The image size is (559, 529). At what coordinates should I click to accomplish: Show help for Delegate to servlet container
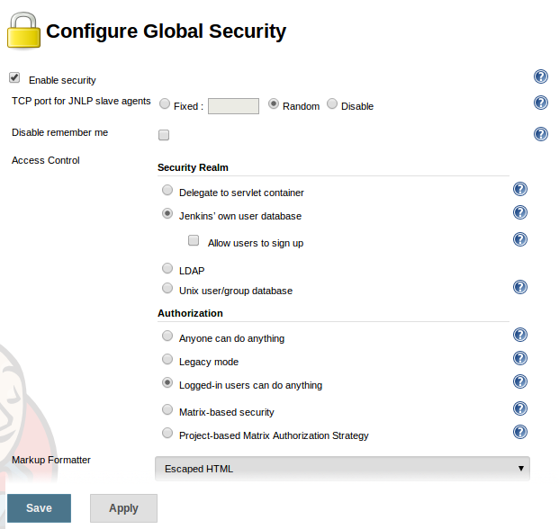tap(519, 189)
